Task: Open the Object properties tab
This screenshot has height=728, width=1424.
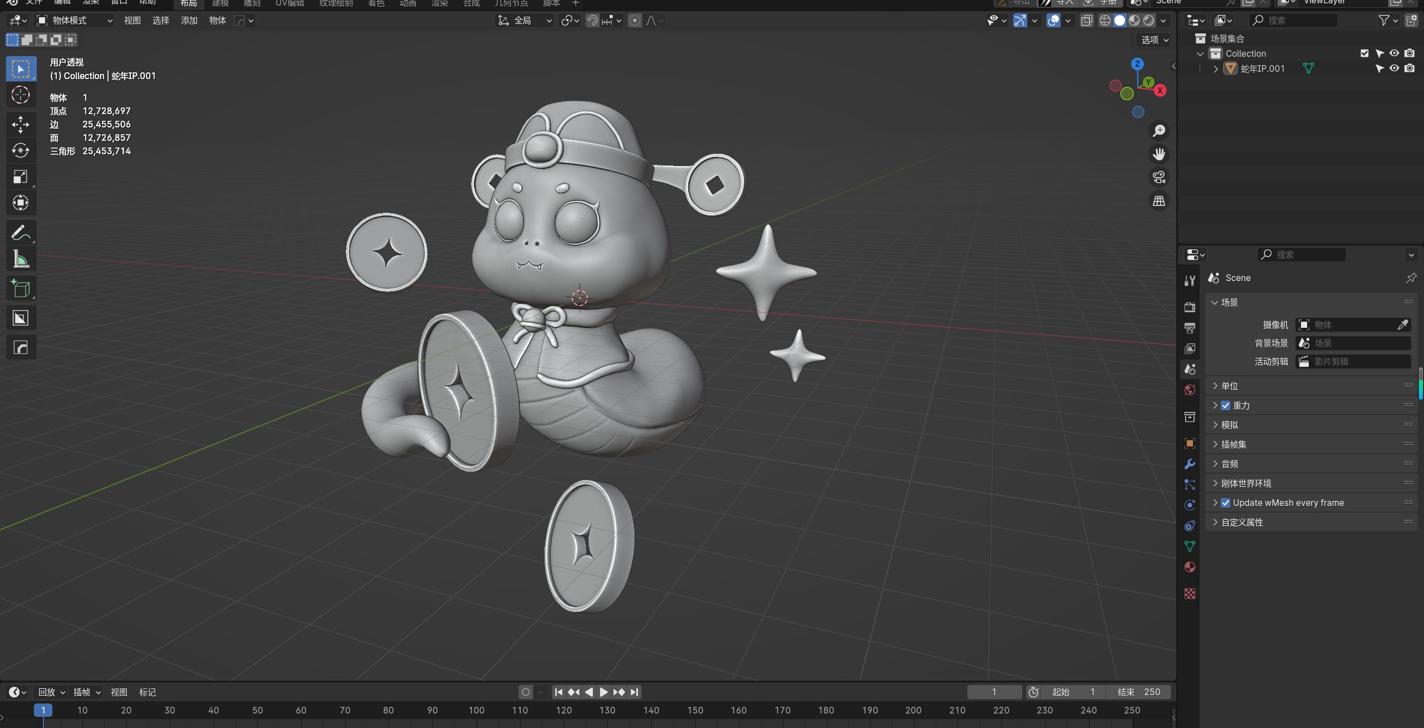Action: pyautogui.click(x=1190, y=443)
